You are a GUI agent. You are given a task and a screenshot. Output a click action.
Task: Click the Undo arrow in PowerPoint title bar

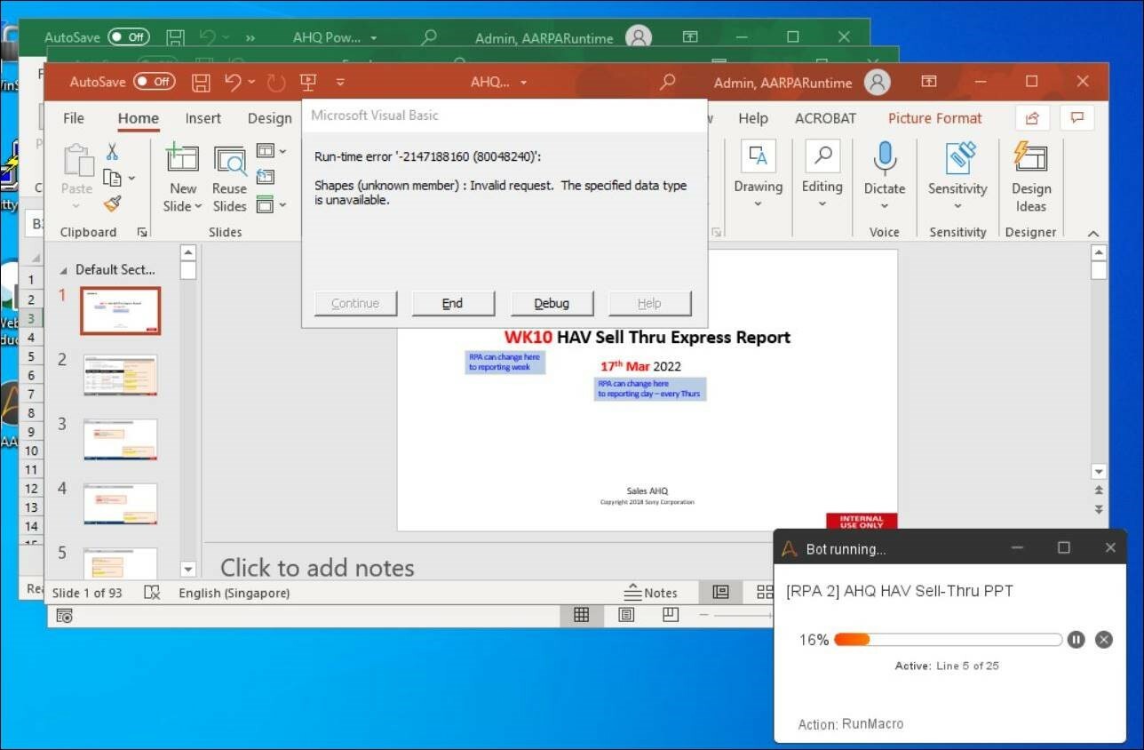pyautogui.click(x=233, y=82)
